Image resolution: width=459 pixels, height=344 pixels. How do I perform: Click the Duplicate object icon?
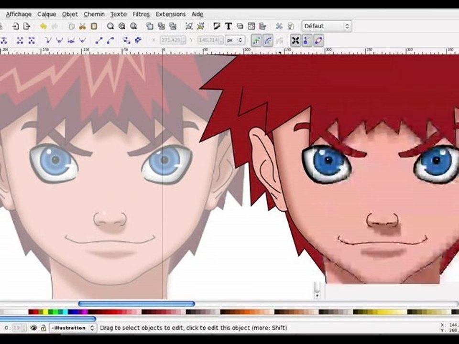click(x=150, y=26)
